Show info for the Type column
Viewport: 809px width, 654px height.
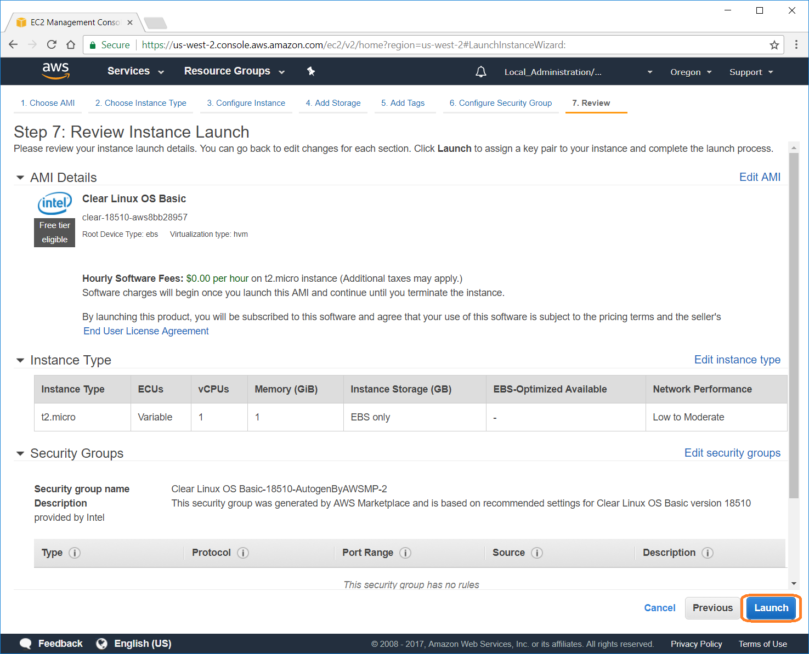tap(75, 553)
